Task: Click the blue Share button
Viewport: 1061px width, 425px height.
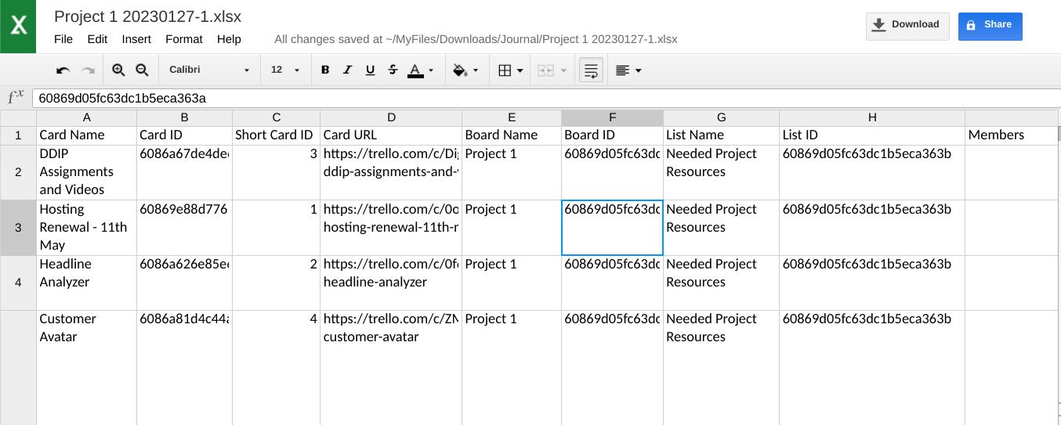Action: pos(990,25)
